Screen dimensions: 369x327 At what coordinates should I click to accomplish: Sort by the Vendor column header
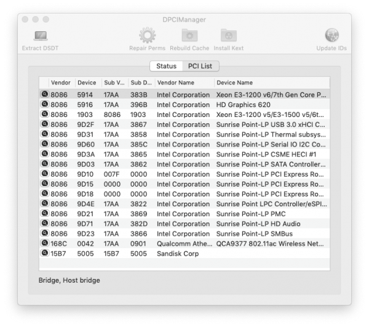tap(61, 83)
